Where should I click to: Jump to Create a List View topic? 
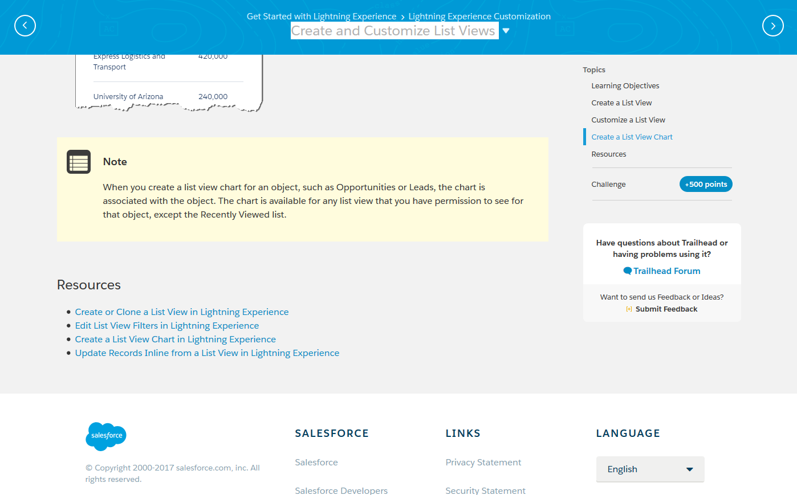621,103
